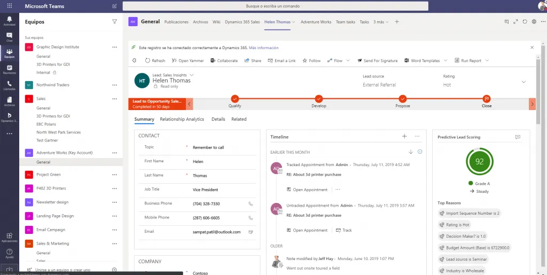The height and width of the screenshot is (275, 547).
Task: Switch to the Archivos channel tab
Action: (200, 21)
